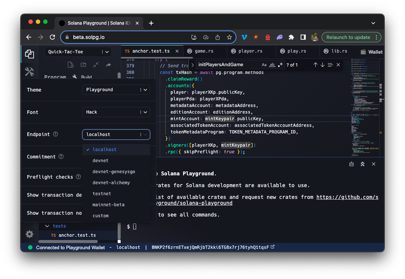Choose mainnet-beta endpoint

pos(116,205)
